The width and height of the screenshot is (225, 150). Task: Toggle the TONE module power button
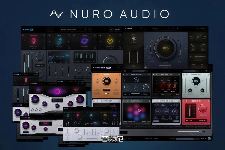click(49, 35)
